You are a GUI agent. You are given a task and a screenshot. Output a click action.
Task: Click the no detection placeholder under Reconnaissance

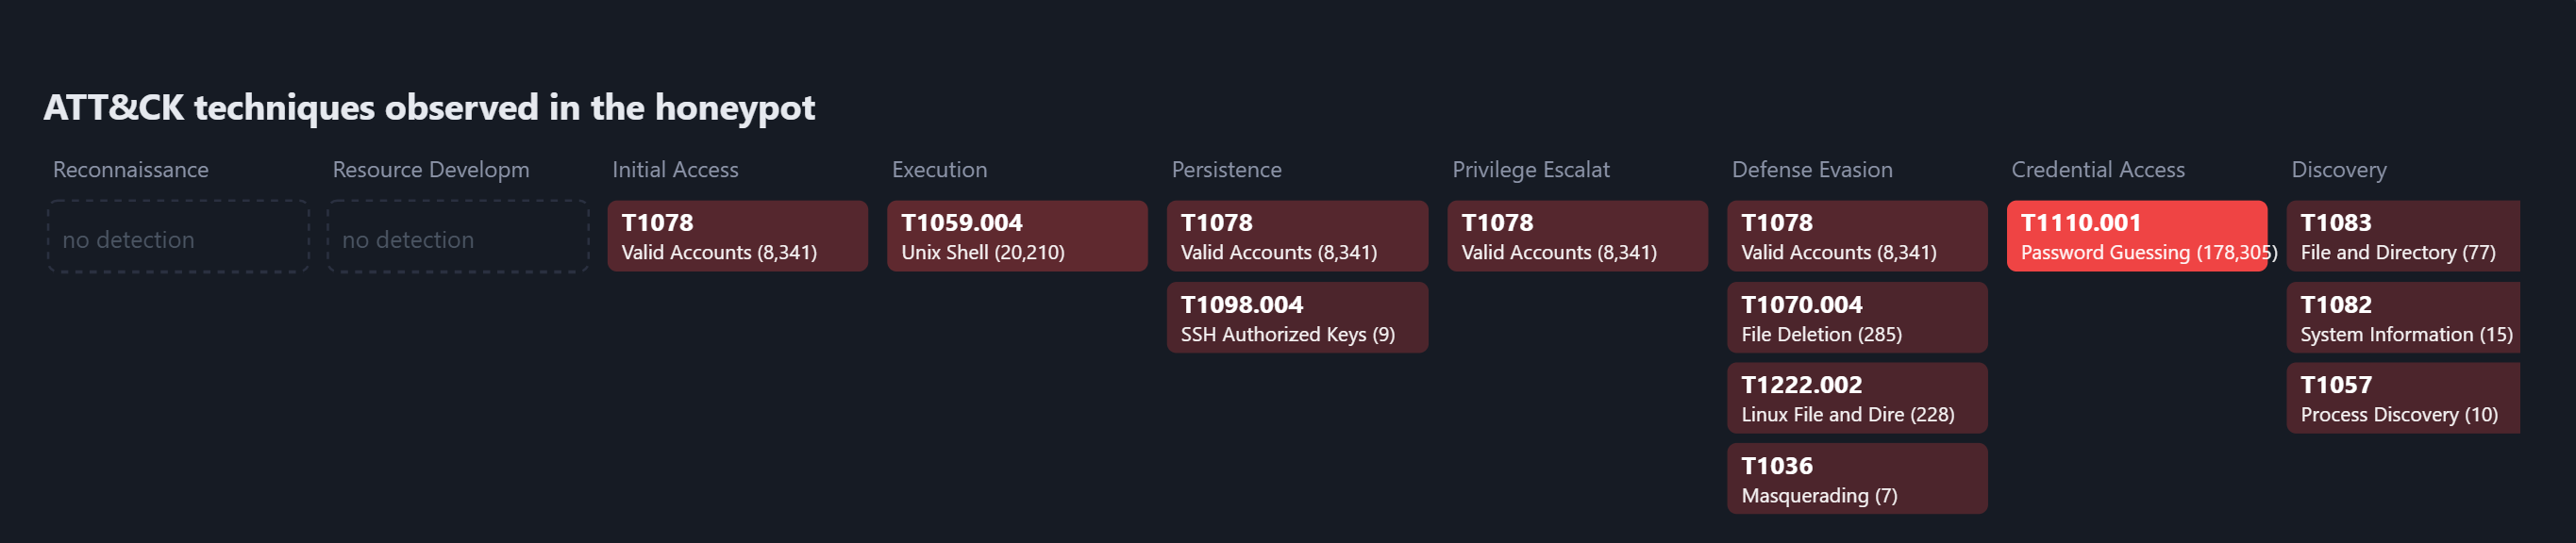pos(178,236)
